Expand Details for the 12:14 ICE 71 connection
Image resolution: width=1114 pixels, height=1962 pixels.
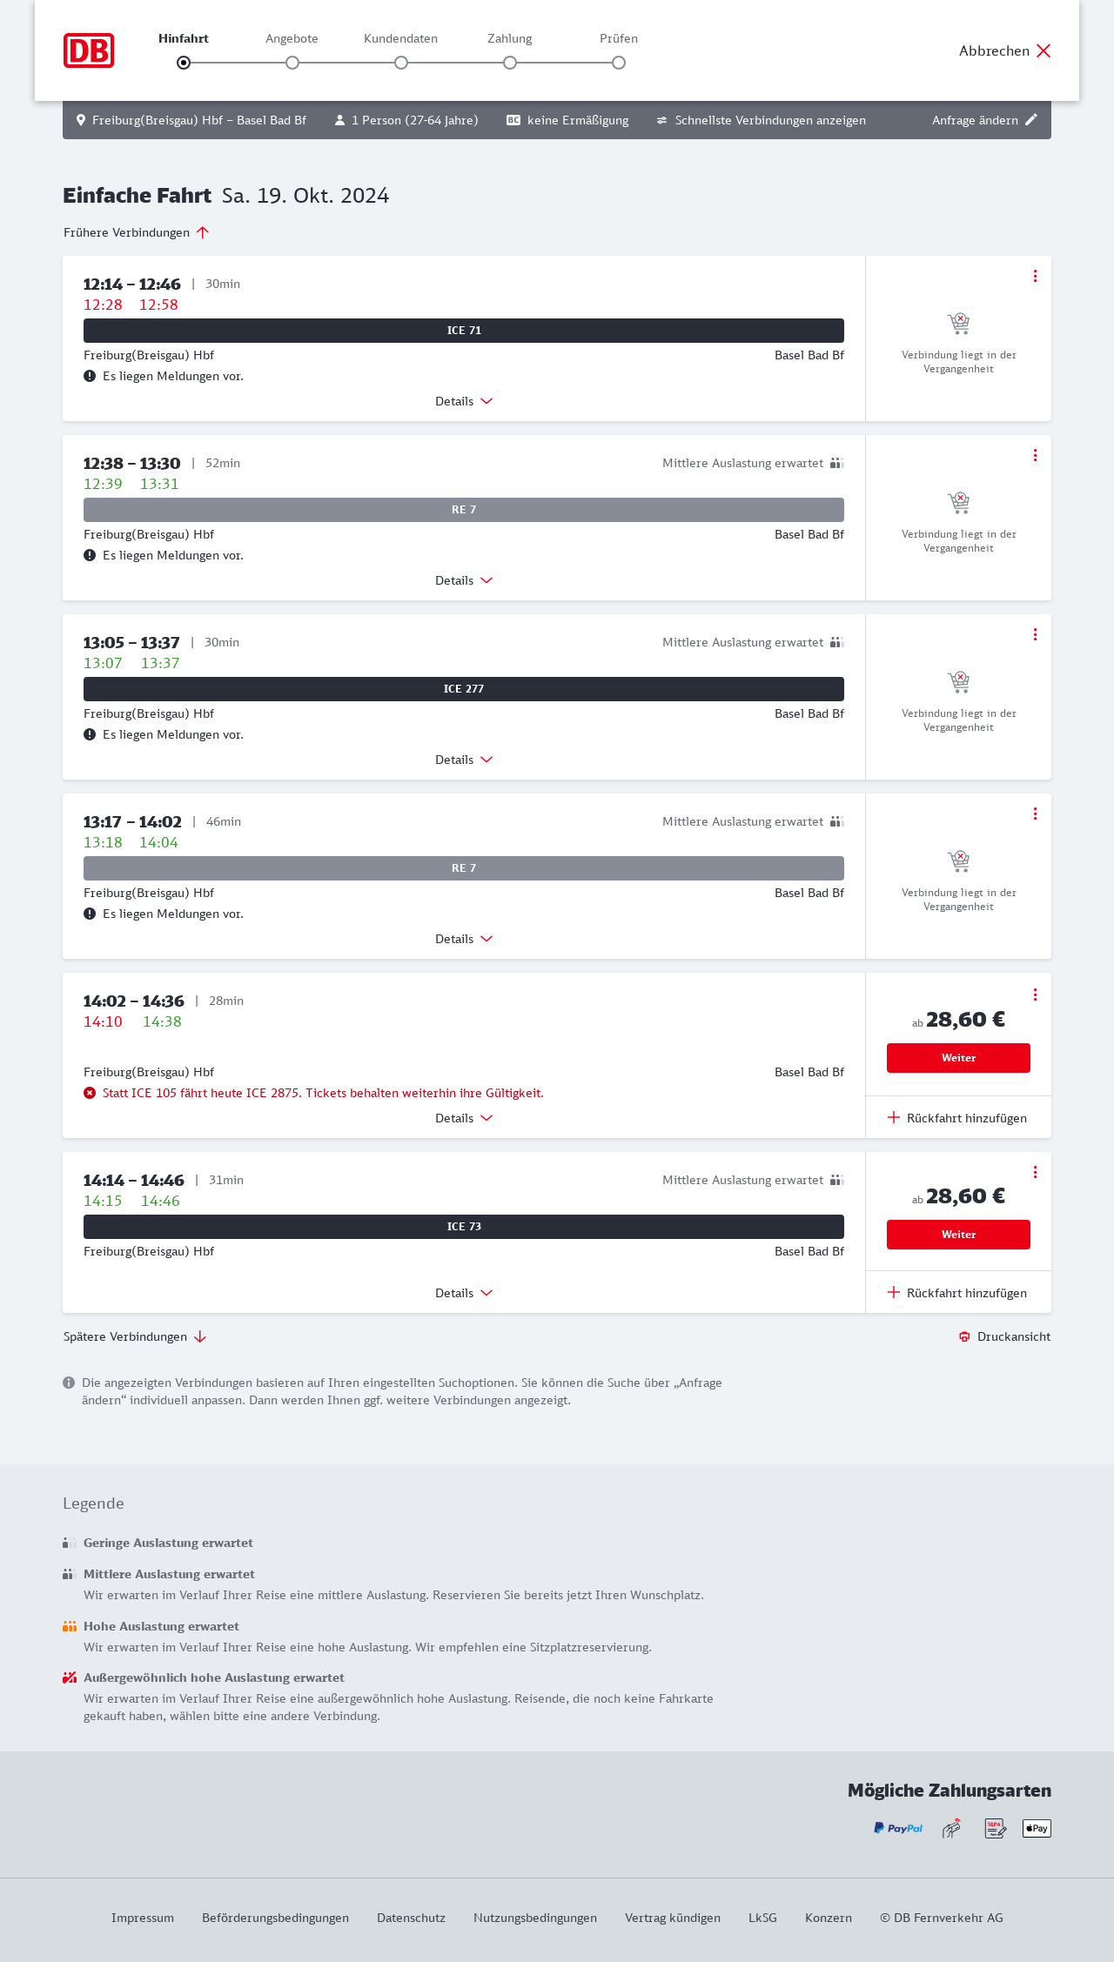tap(464, 401)
